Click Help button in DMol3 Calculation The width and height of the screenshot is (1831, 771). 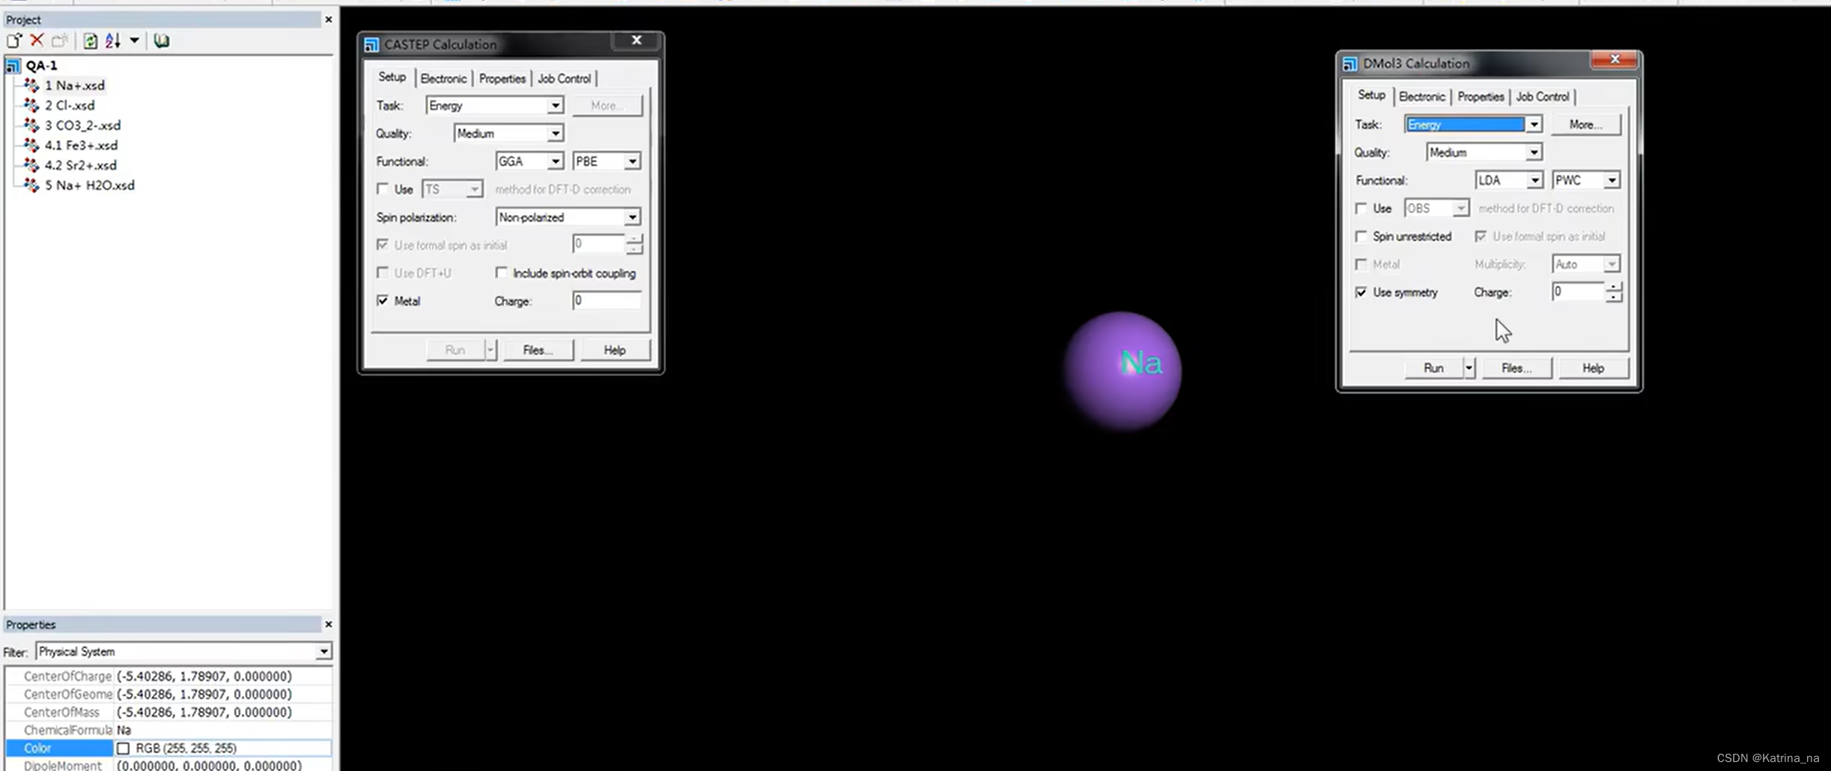point(1593,368)
